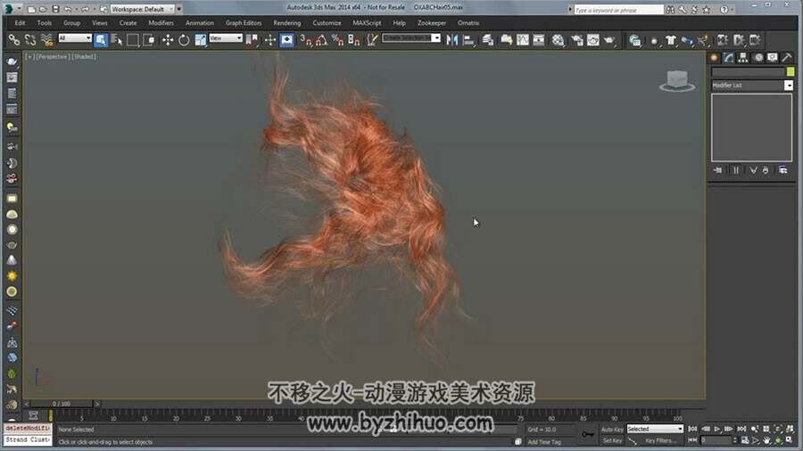The height and width of the screenshot is (451, 803).
Task: Choose the Rectangular Selection Region tool
Action: [133, 40]
